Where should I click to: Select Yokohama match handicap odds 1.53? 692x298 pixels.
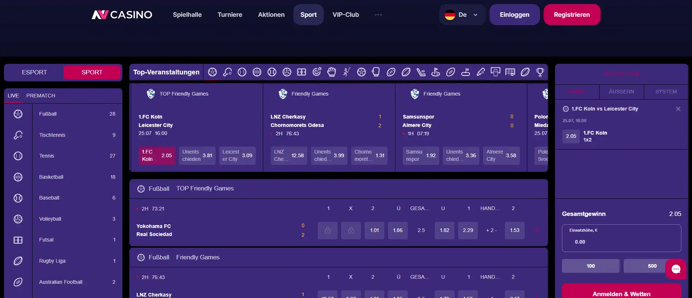click(515, 230)
